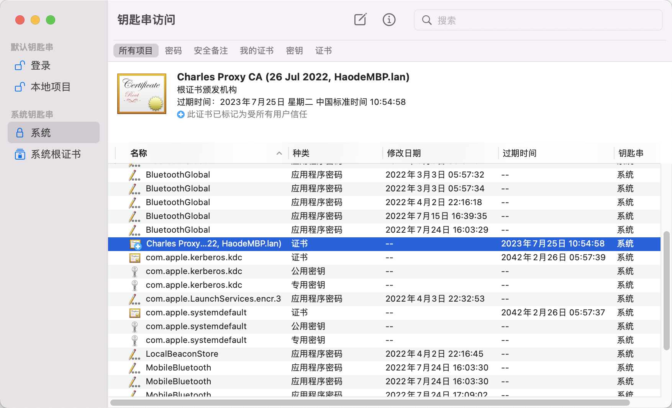The image size is (672, 408).
Task: Click the 根证书颁发机构 subtitle text
Action: click(207, 90)
